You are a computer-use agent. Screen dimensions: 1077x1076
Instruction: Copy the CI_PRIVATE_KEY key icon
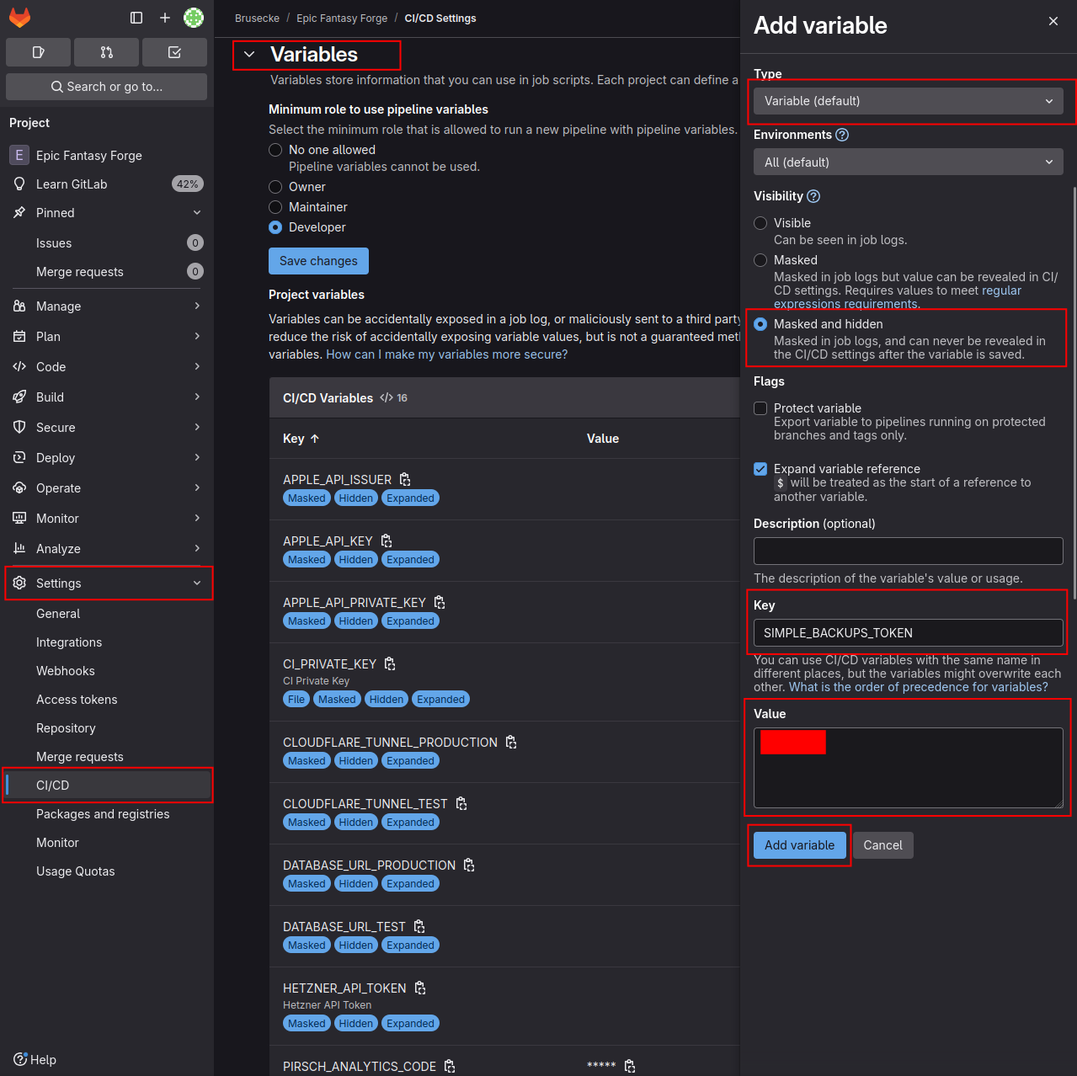click(x=390, y=663)
